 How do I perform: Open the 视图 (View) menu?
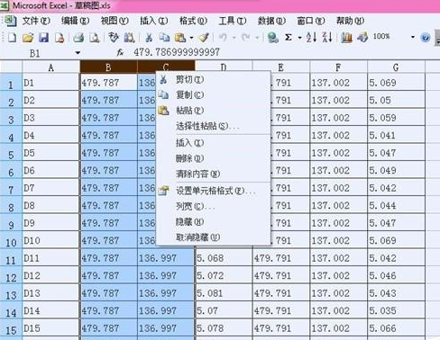pyautogui.click(x=115, y=21)
